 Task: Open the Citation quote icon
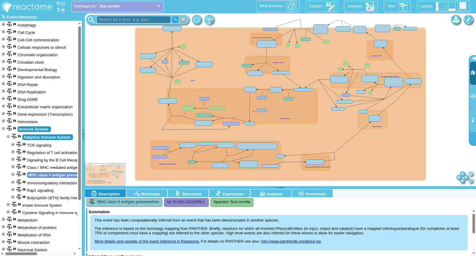coord(330,6)
